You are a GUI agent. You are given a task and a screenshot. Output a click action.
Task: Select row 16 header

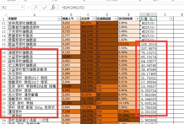click(4, 44)
